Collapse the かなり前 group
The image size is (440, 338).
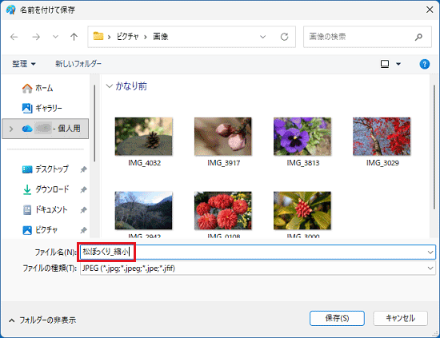click(x=109, y=86)
